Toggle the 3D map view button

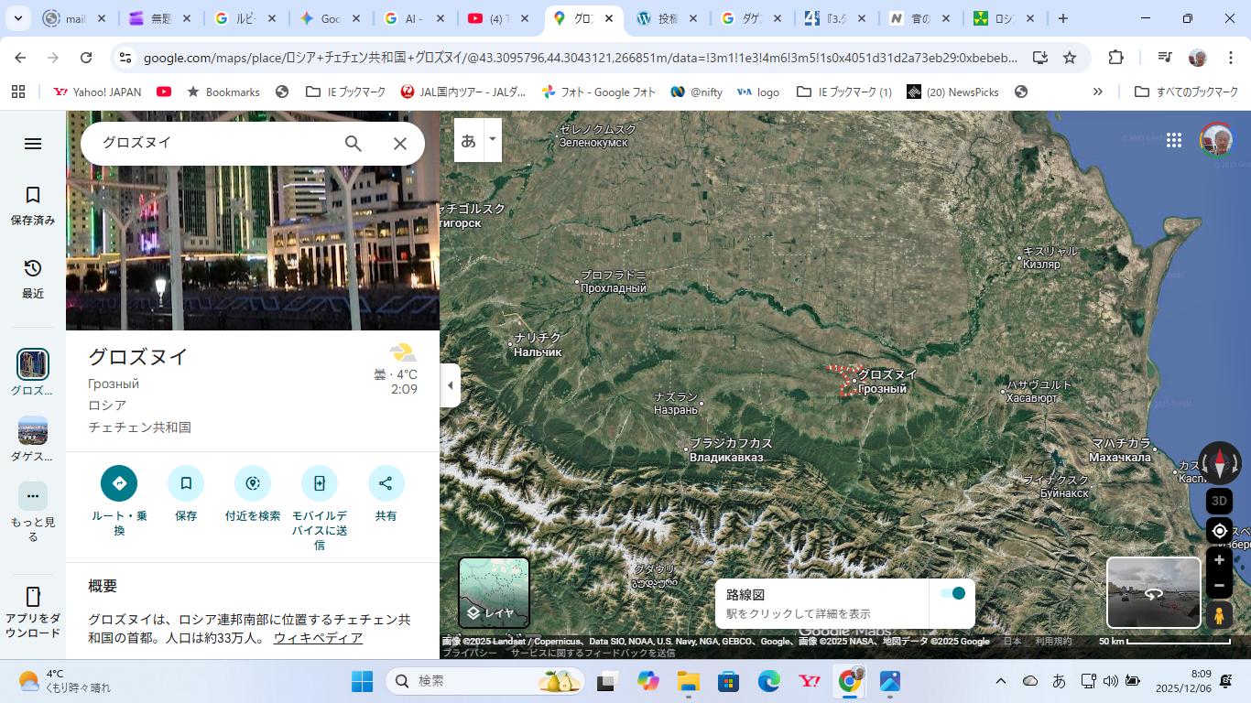click(1219, 501)
